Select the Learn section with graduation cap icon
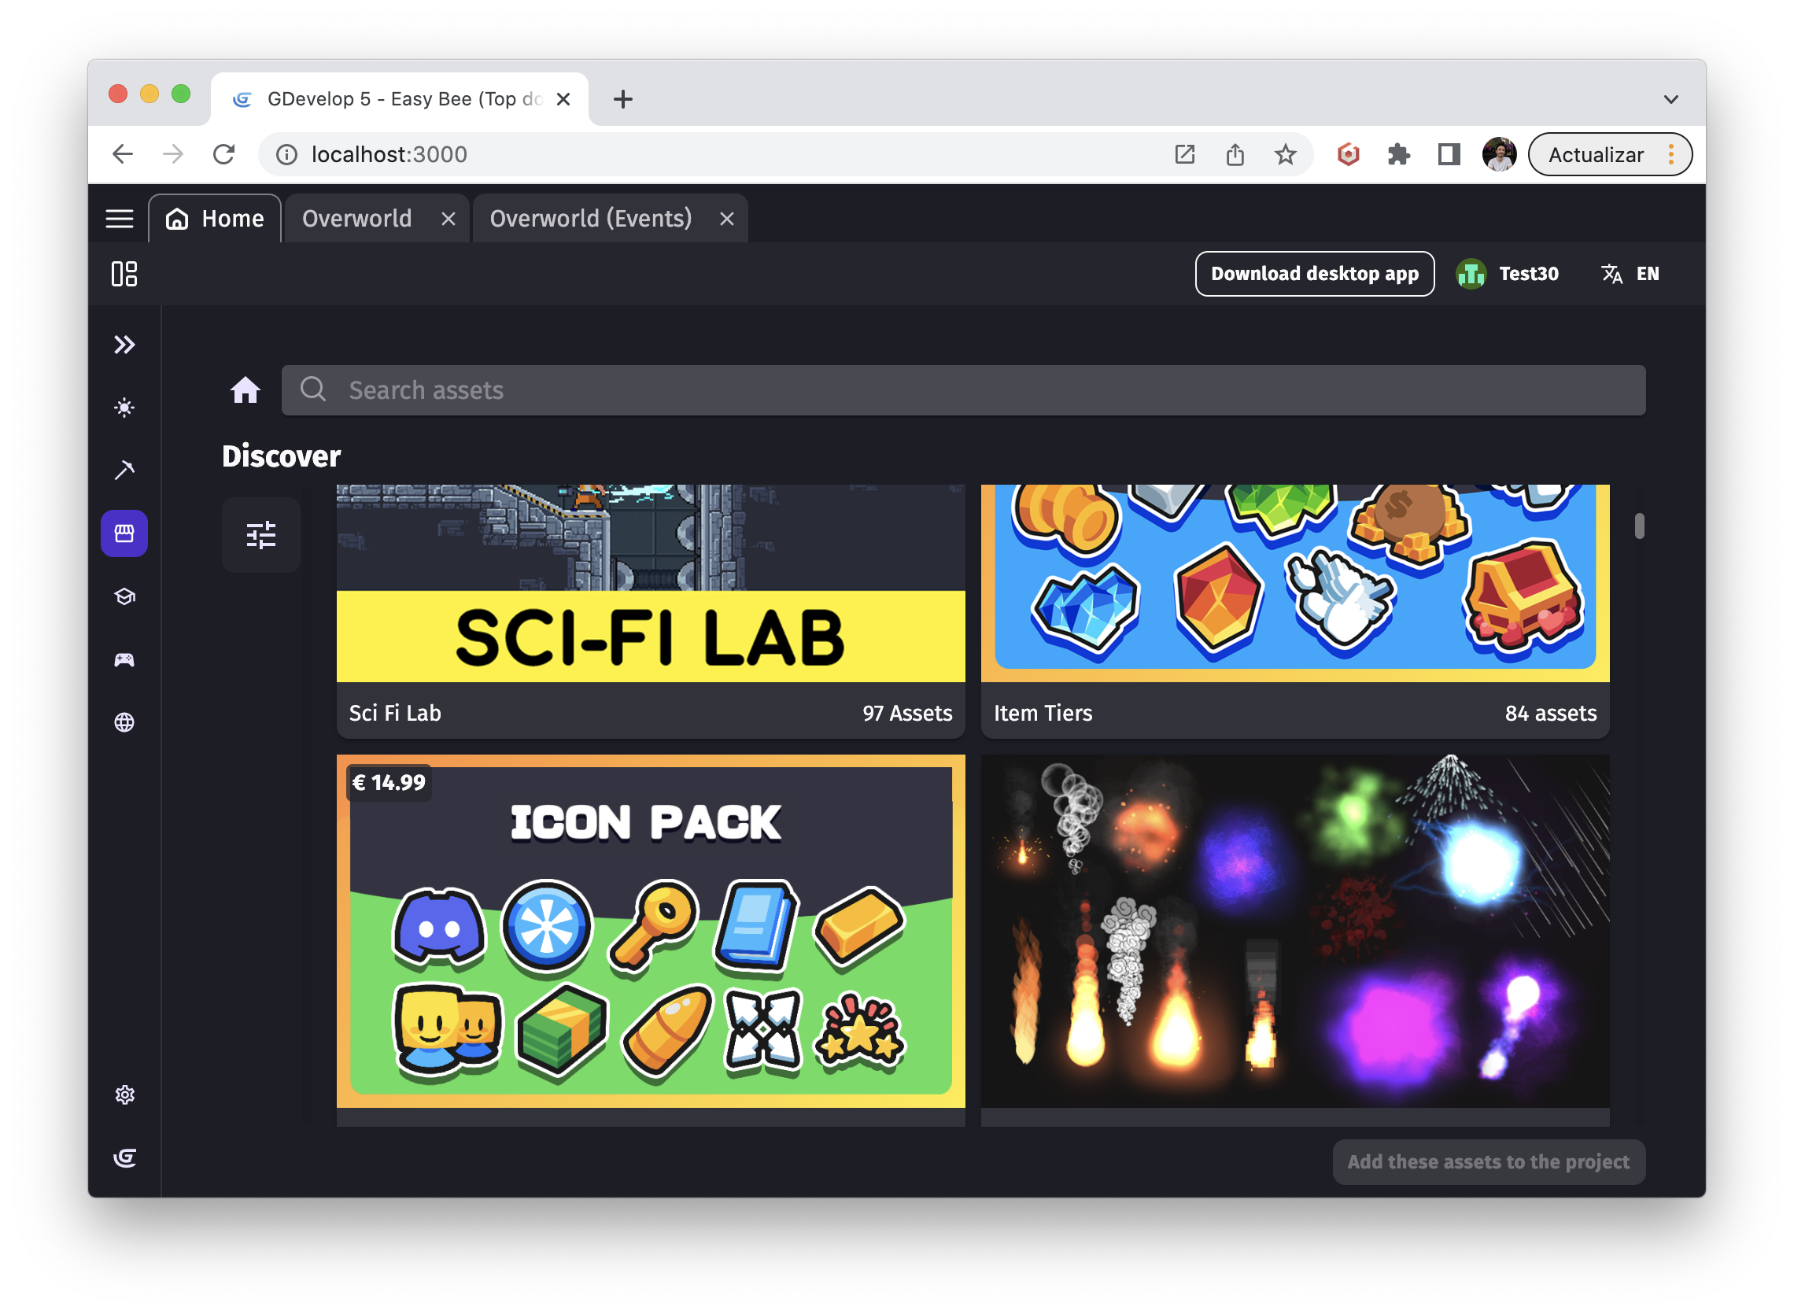Screen dimensions: 1794x1314 125,596
